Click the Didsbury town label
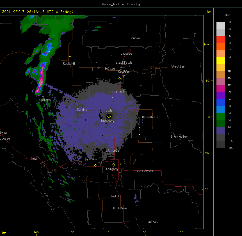This screenshot has height=236, width=242. [x=108, y=121]
